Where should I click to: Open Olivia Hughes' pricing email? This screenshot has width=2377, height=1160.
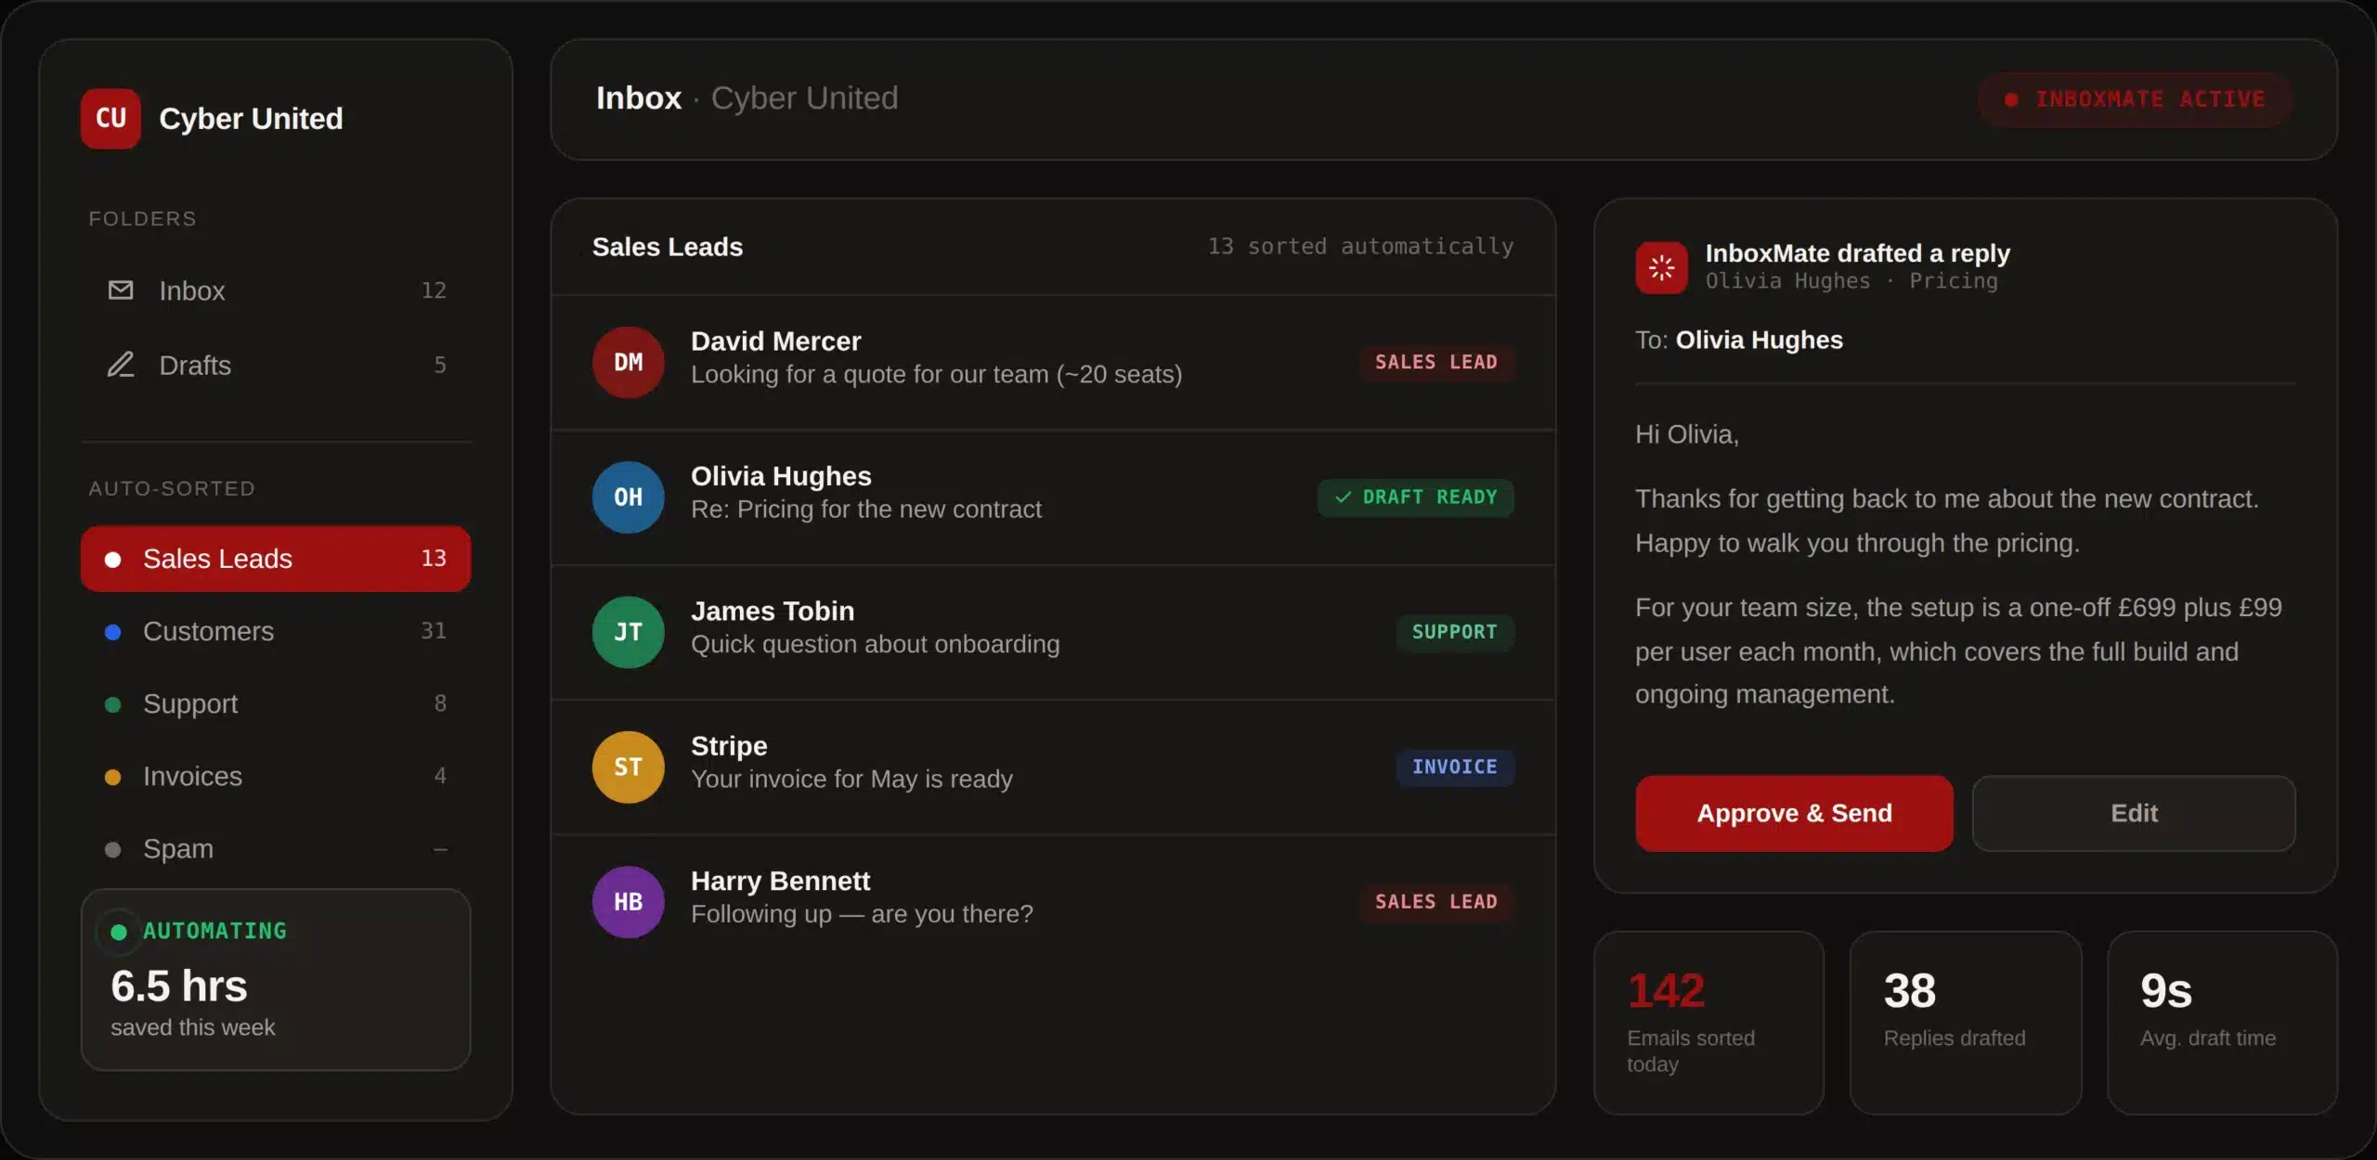1053,497
